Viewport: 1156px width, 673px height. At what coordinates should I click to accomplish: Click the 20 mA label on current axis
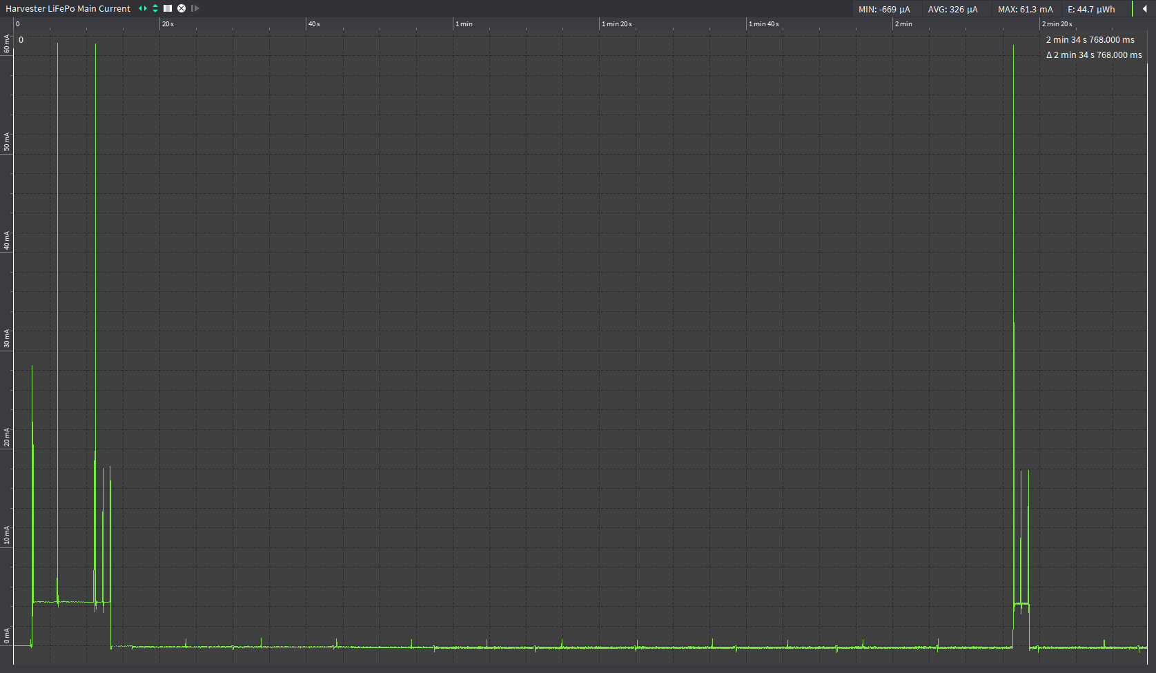7,437
